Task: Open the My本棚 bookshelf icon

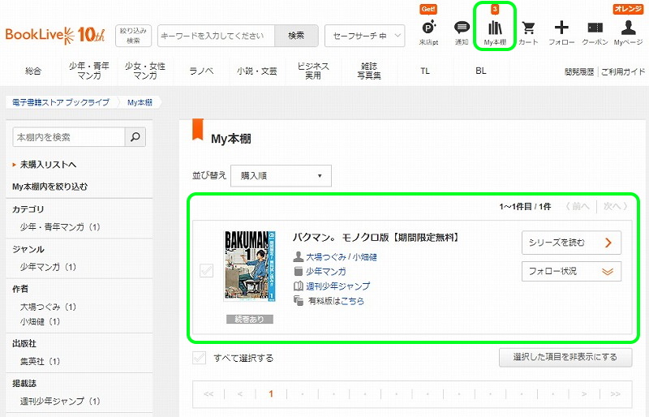Action: pyautogui.click(x=495, y=32)
